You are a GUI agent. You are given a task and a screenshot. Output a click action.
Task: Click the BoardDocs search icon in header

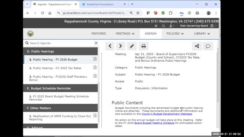pos(164,26)
